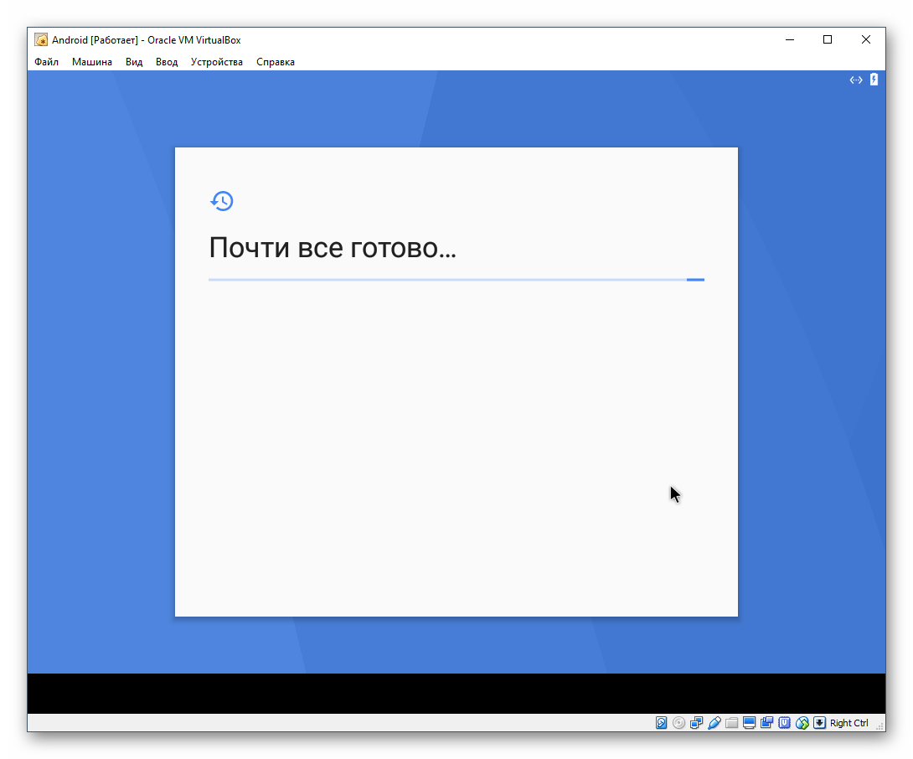This screenshot has height=759, width=913.
Task: Click the hard disk activity status icon
Action: click(662, 723)
